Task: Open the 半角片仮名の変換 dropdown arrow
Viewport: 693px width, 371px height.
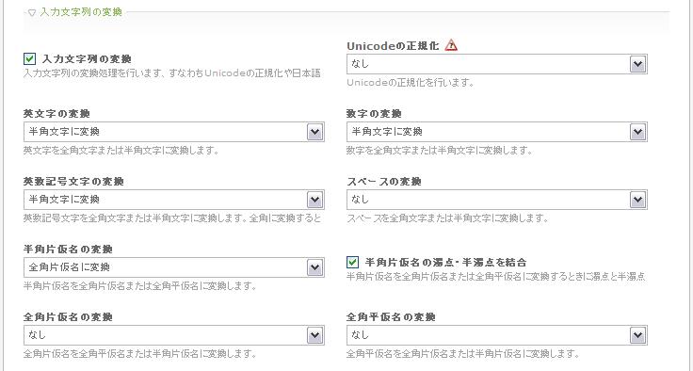Action: (x=314, y=267)
